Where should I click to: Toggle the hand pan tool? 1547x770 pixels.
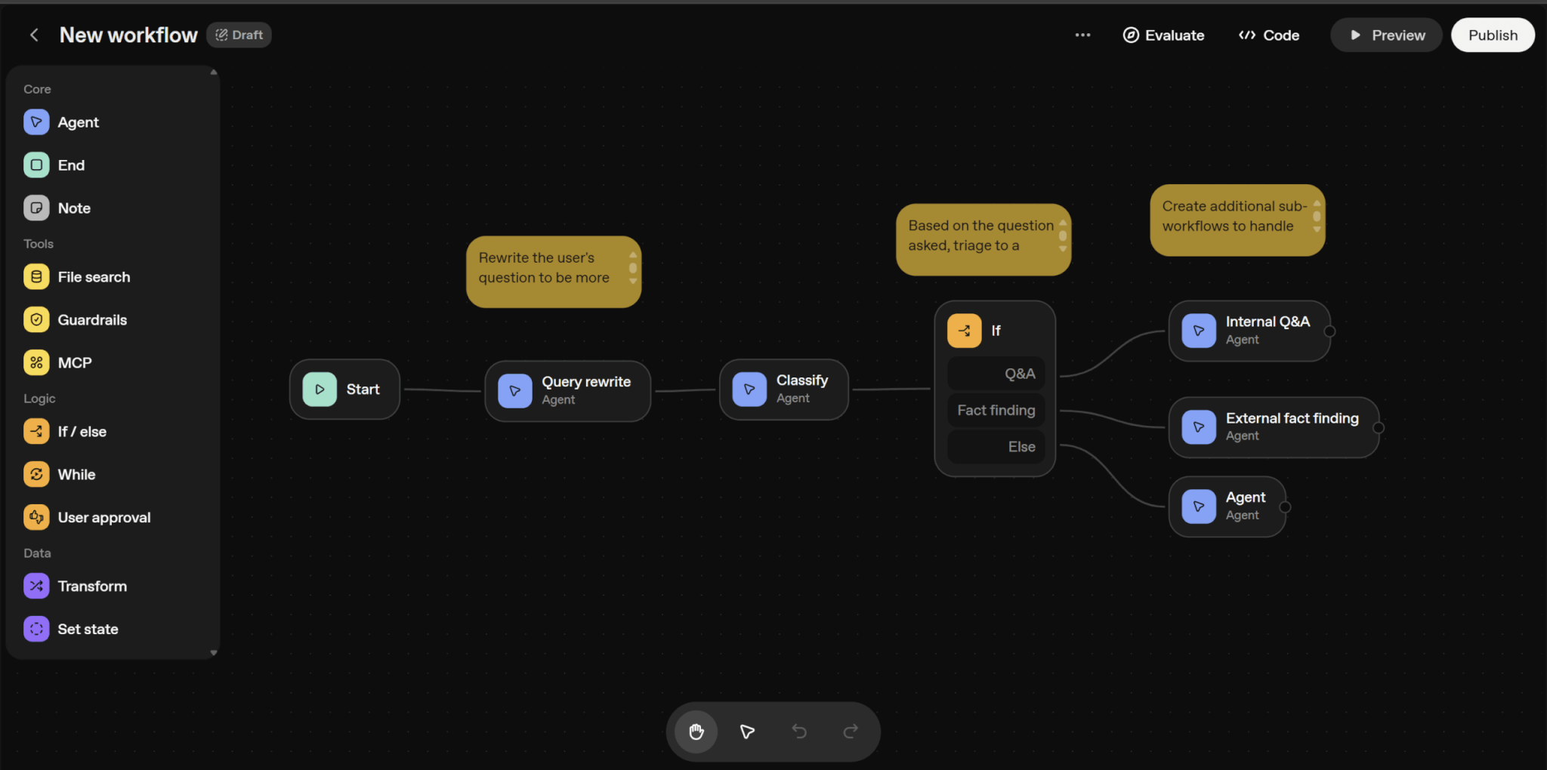coord(696,731)
